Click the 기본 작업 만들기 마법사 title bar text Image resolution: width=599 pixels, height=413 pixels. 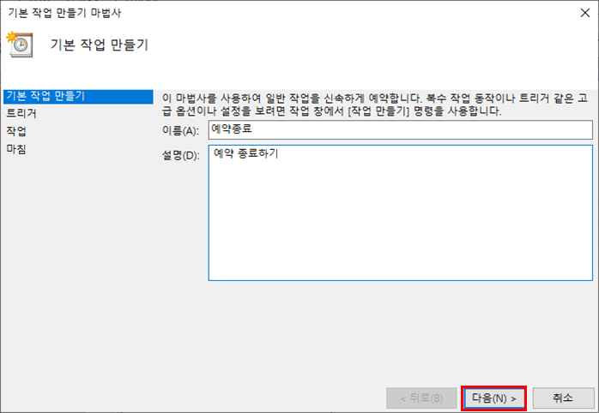[64, 13]
